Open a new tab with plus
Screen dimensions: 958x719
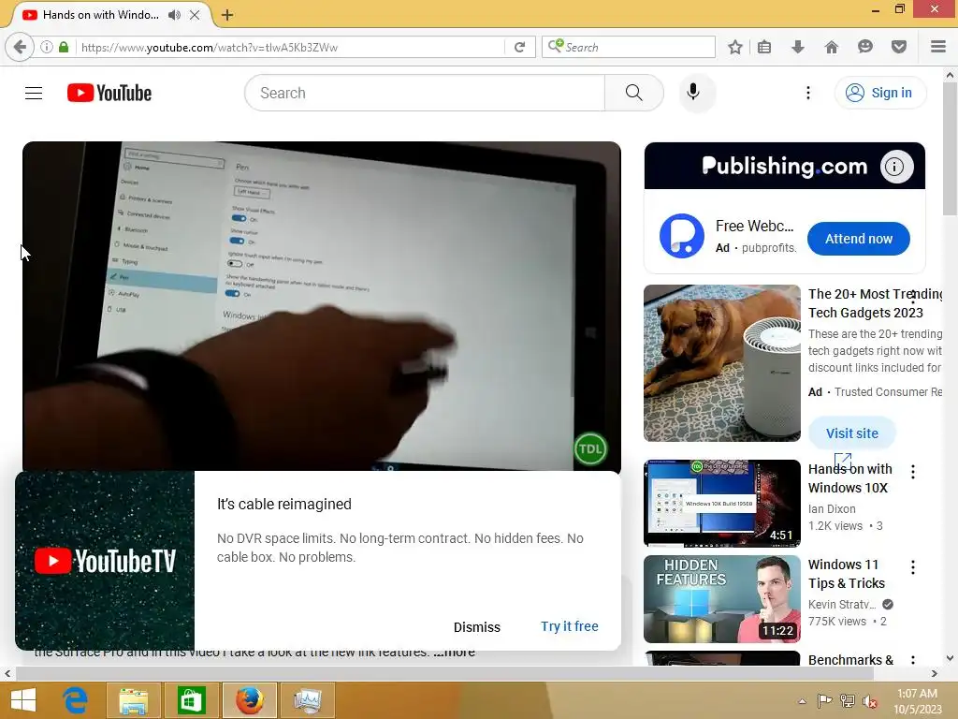click(x=227, y=15)
